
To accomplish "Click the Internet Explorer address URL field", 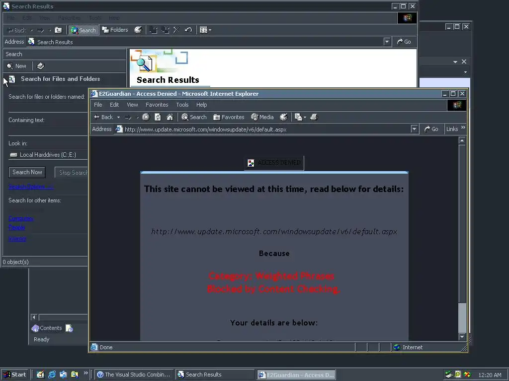I will (263, 129).
